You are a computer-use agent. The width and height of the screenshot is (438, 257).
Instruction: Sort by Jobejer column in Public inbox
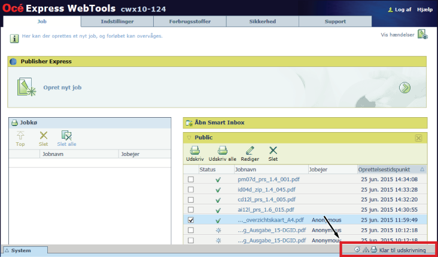tap(333, 169)
